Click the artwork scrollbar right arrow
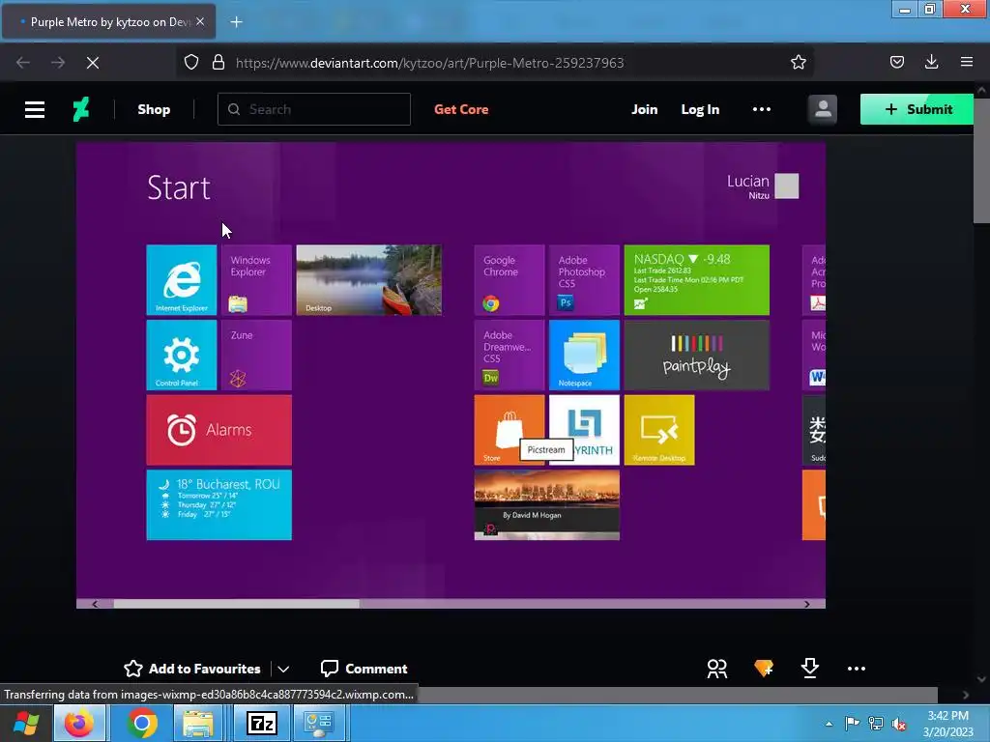 click(807, 604)
